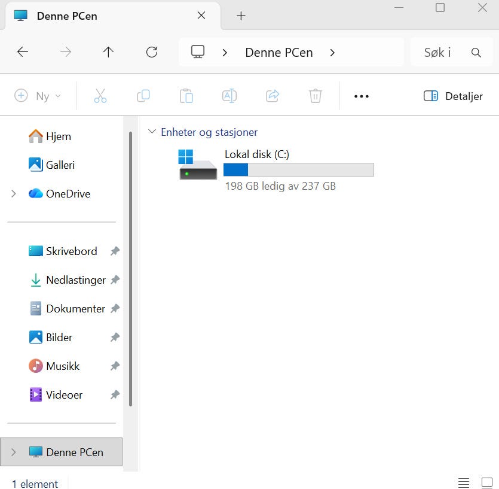This screenshot has width=499, height=489.
Task: Click the pin icon next to Nedlastinger
Action: point(115,280)
